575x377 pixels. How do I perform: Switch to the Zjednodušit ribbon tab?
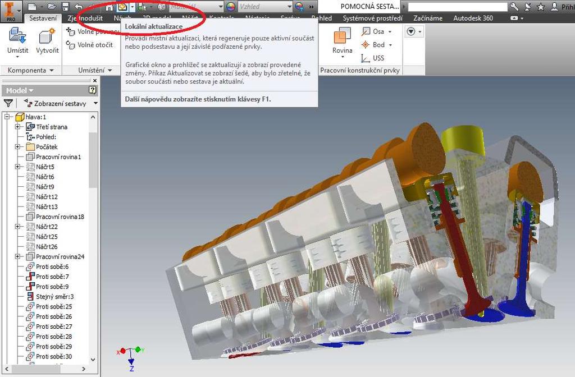pos(85,18)
